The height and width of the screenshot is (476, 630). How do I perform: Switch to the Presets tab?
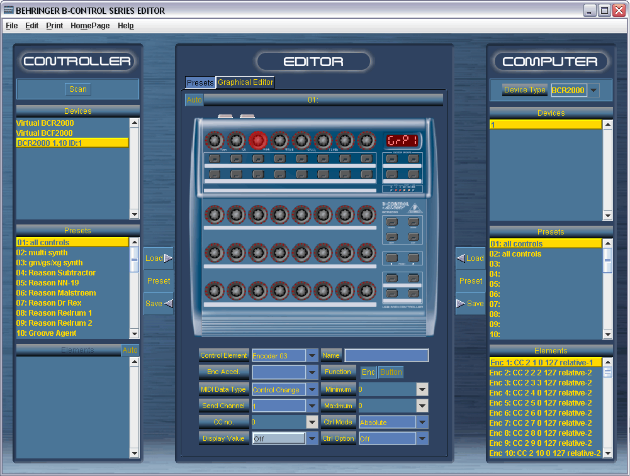[200, 82]
